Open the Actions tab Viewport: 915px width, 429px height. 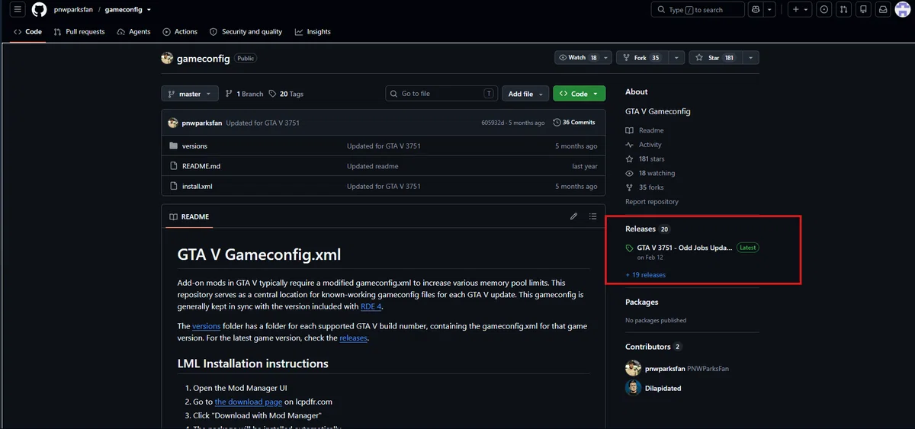pyautogui.click(x=180, y=32)
